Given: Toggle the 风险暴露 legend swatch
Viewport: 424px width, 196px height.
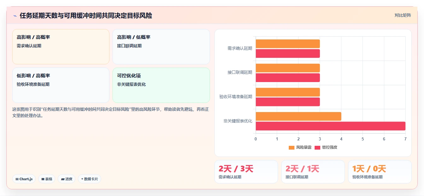Looking at the screenshot, I should pos(292,148).
